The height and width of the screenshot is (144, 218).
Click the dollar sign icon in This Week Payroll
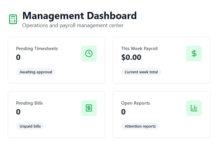[194, 53]
